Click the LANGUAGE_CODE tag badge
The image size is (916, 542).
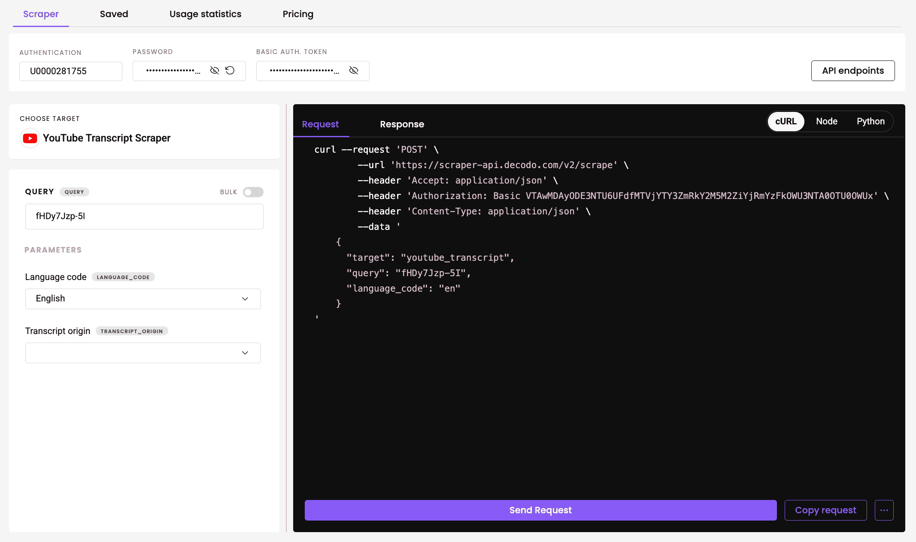coord(123,277)
